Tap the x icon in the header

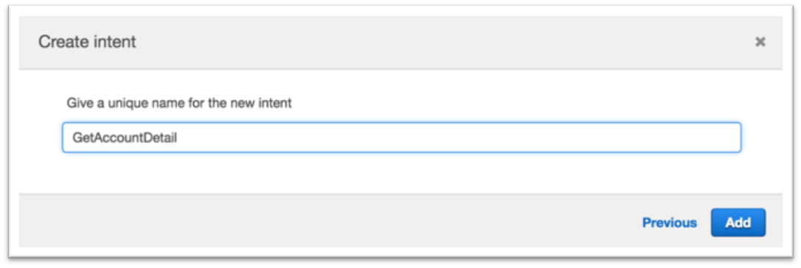click(760, 42)
